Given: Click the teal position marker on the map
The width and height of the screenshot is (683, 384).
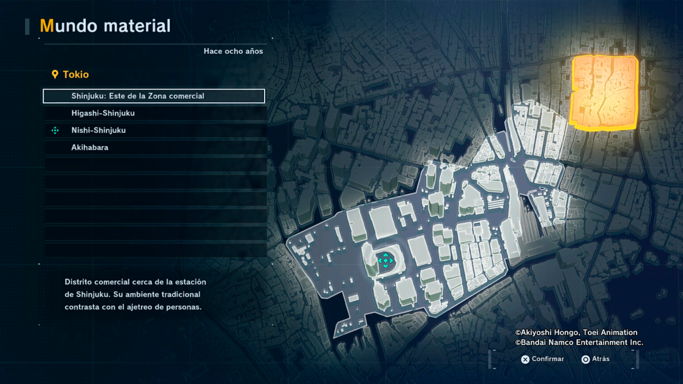Looking at the screenshot, I should pyautogui.click(x=385, y=260).
